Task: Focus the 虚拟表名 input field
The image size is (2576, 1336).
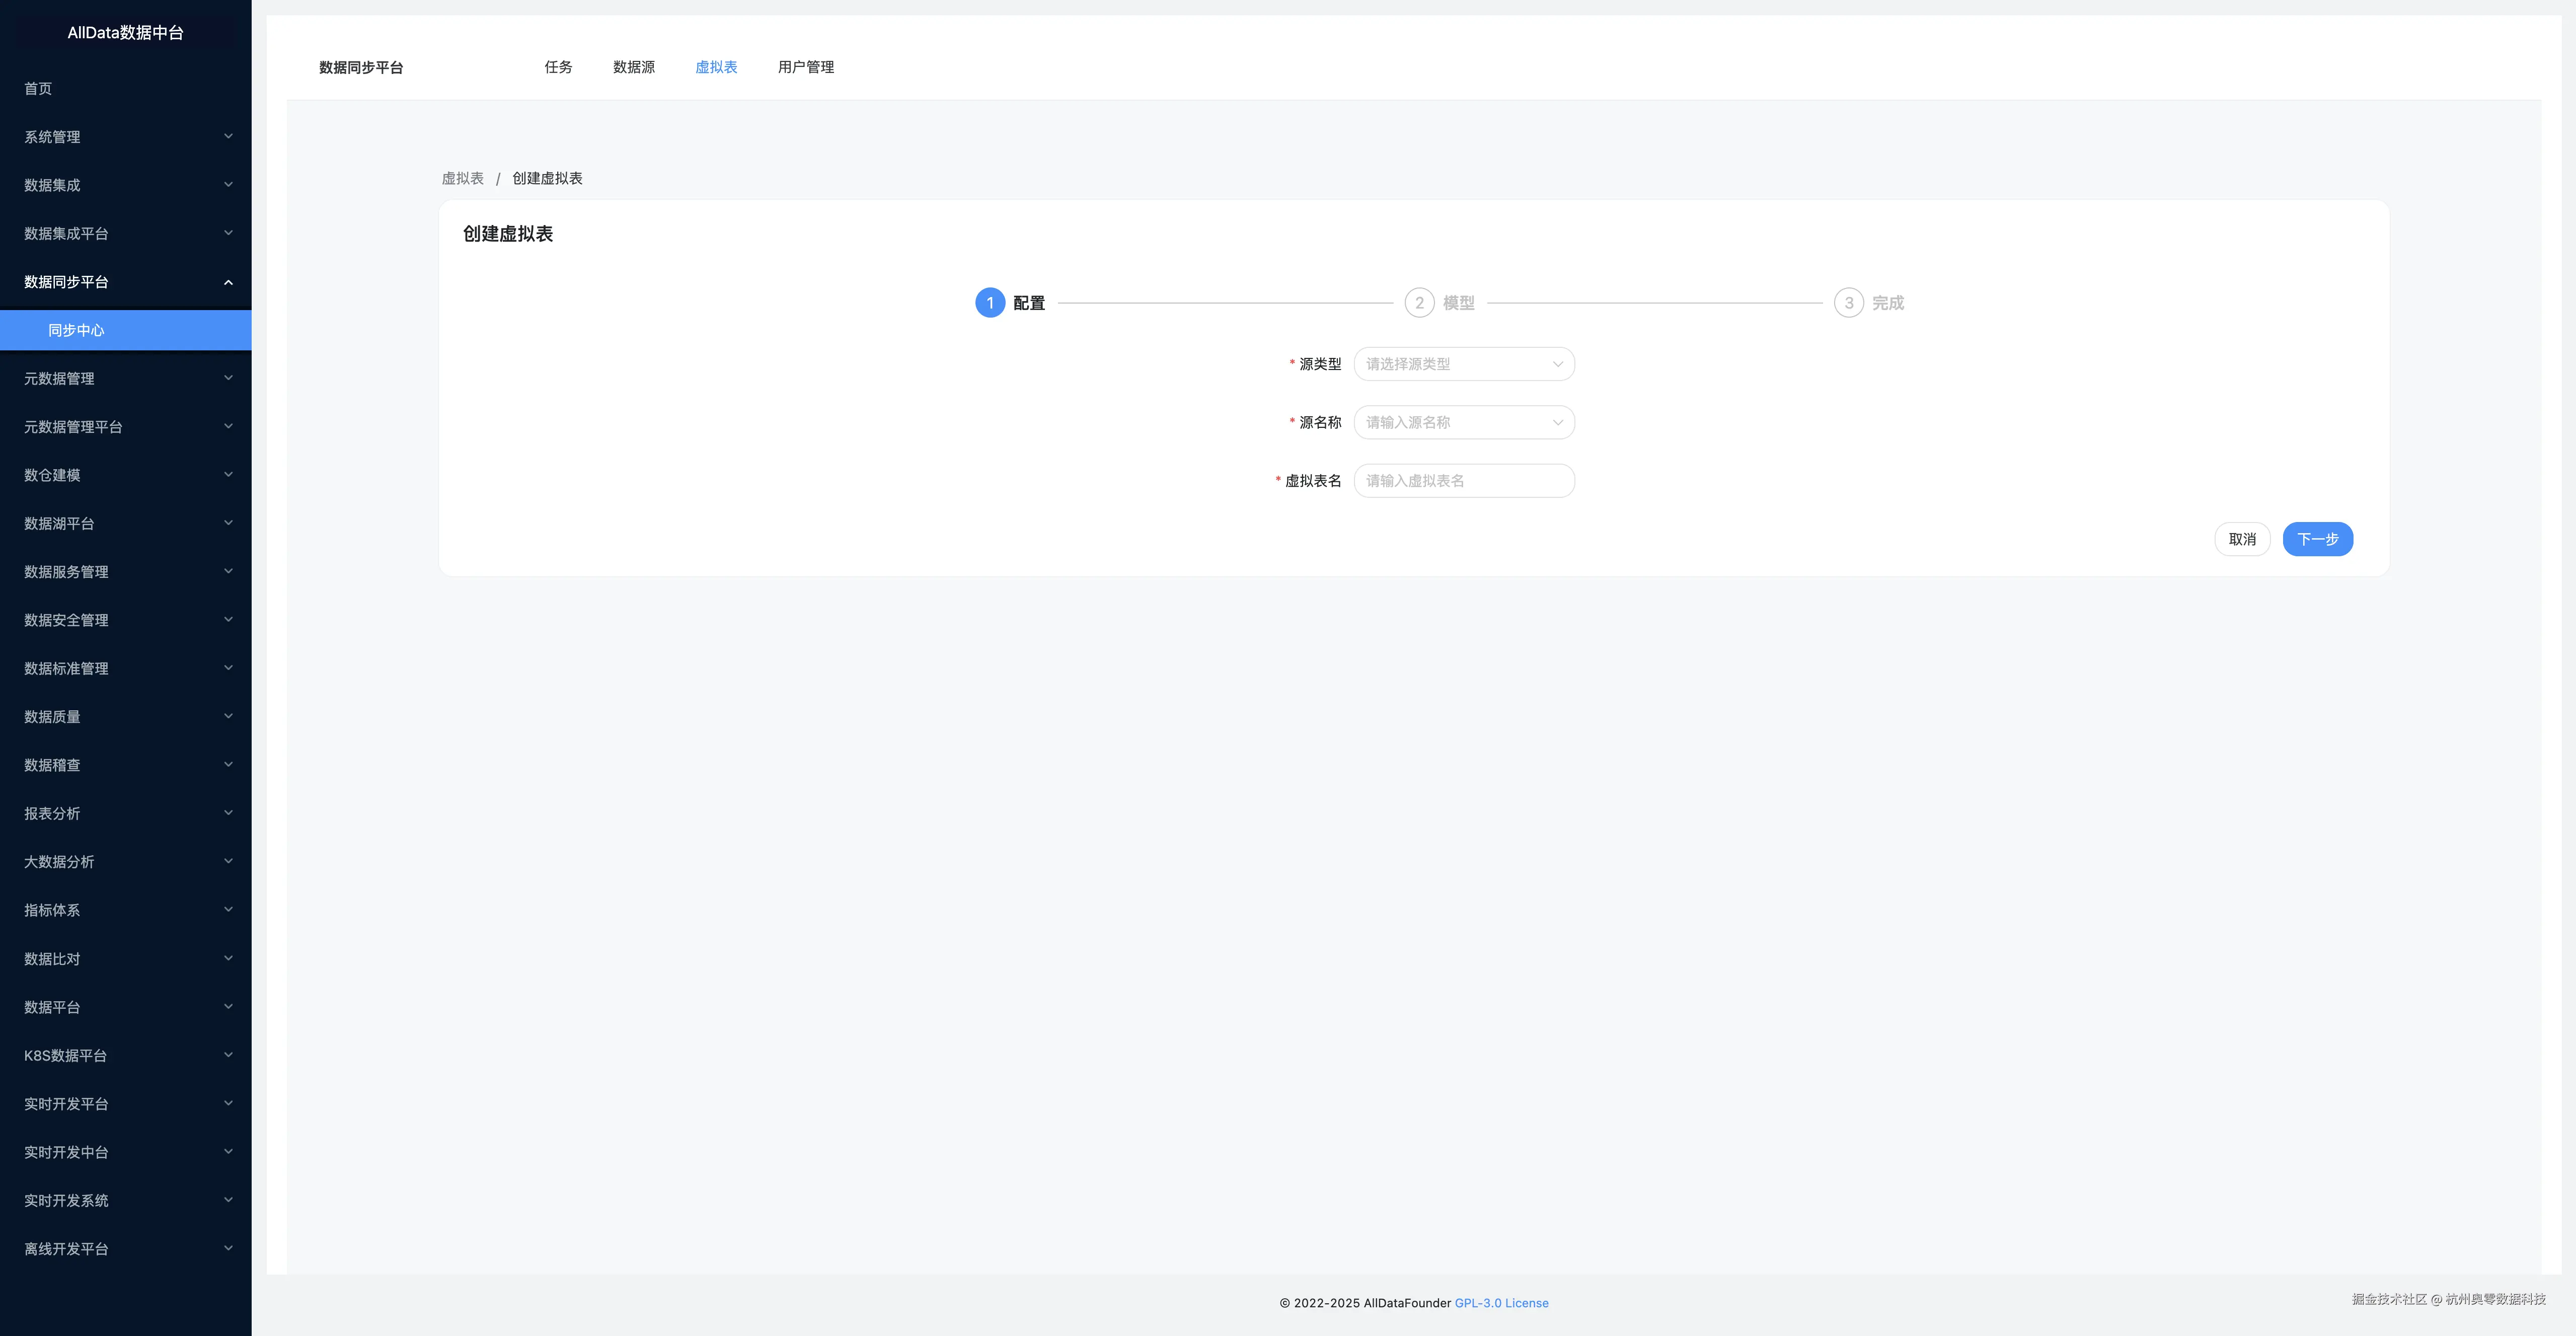Action: tap(1463, 481)
